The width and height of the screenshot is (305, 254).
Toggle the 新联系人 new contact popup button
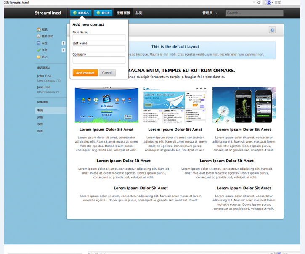pyautogui.click(x=81, y=13)
